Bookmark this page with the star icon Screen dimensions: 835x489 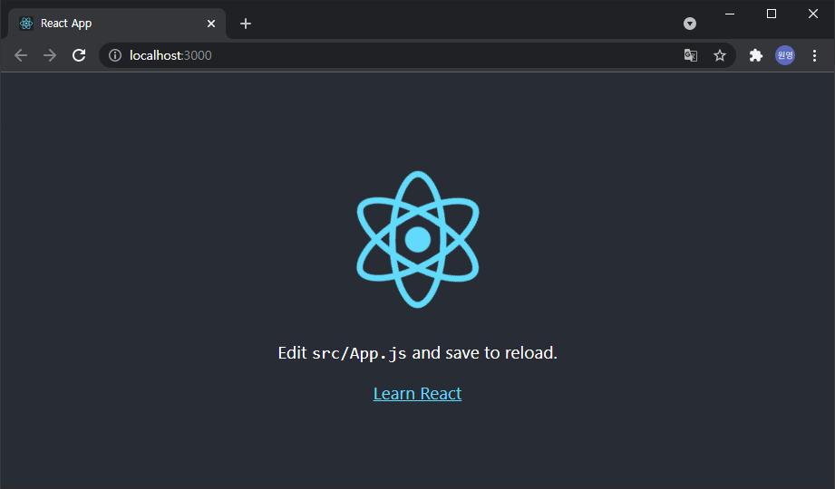[x=720, y=55]
